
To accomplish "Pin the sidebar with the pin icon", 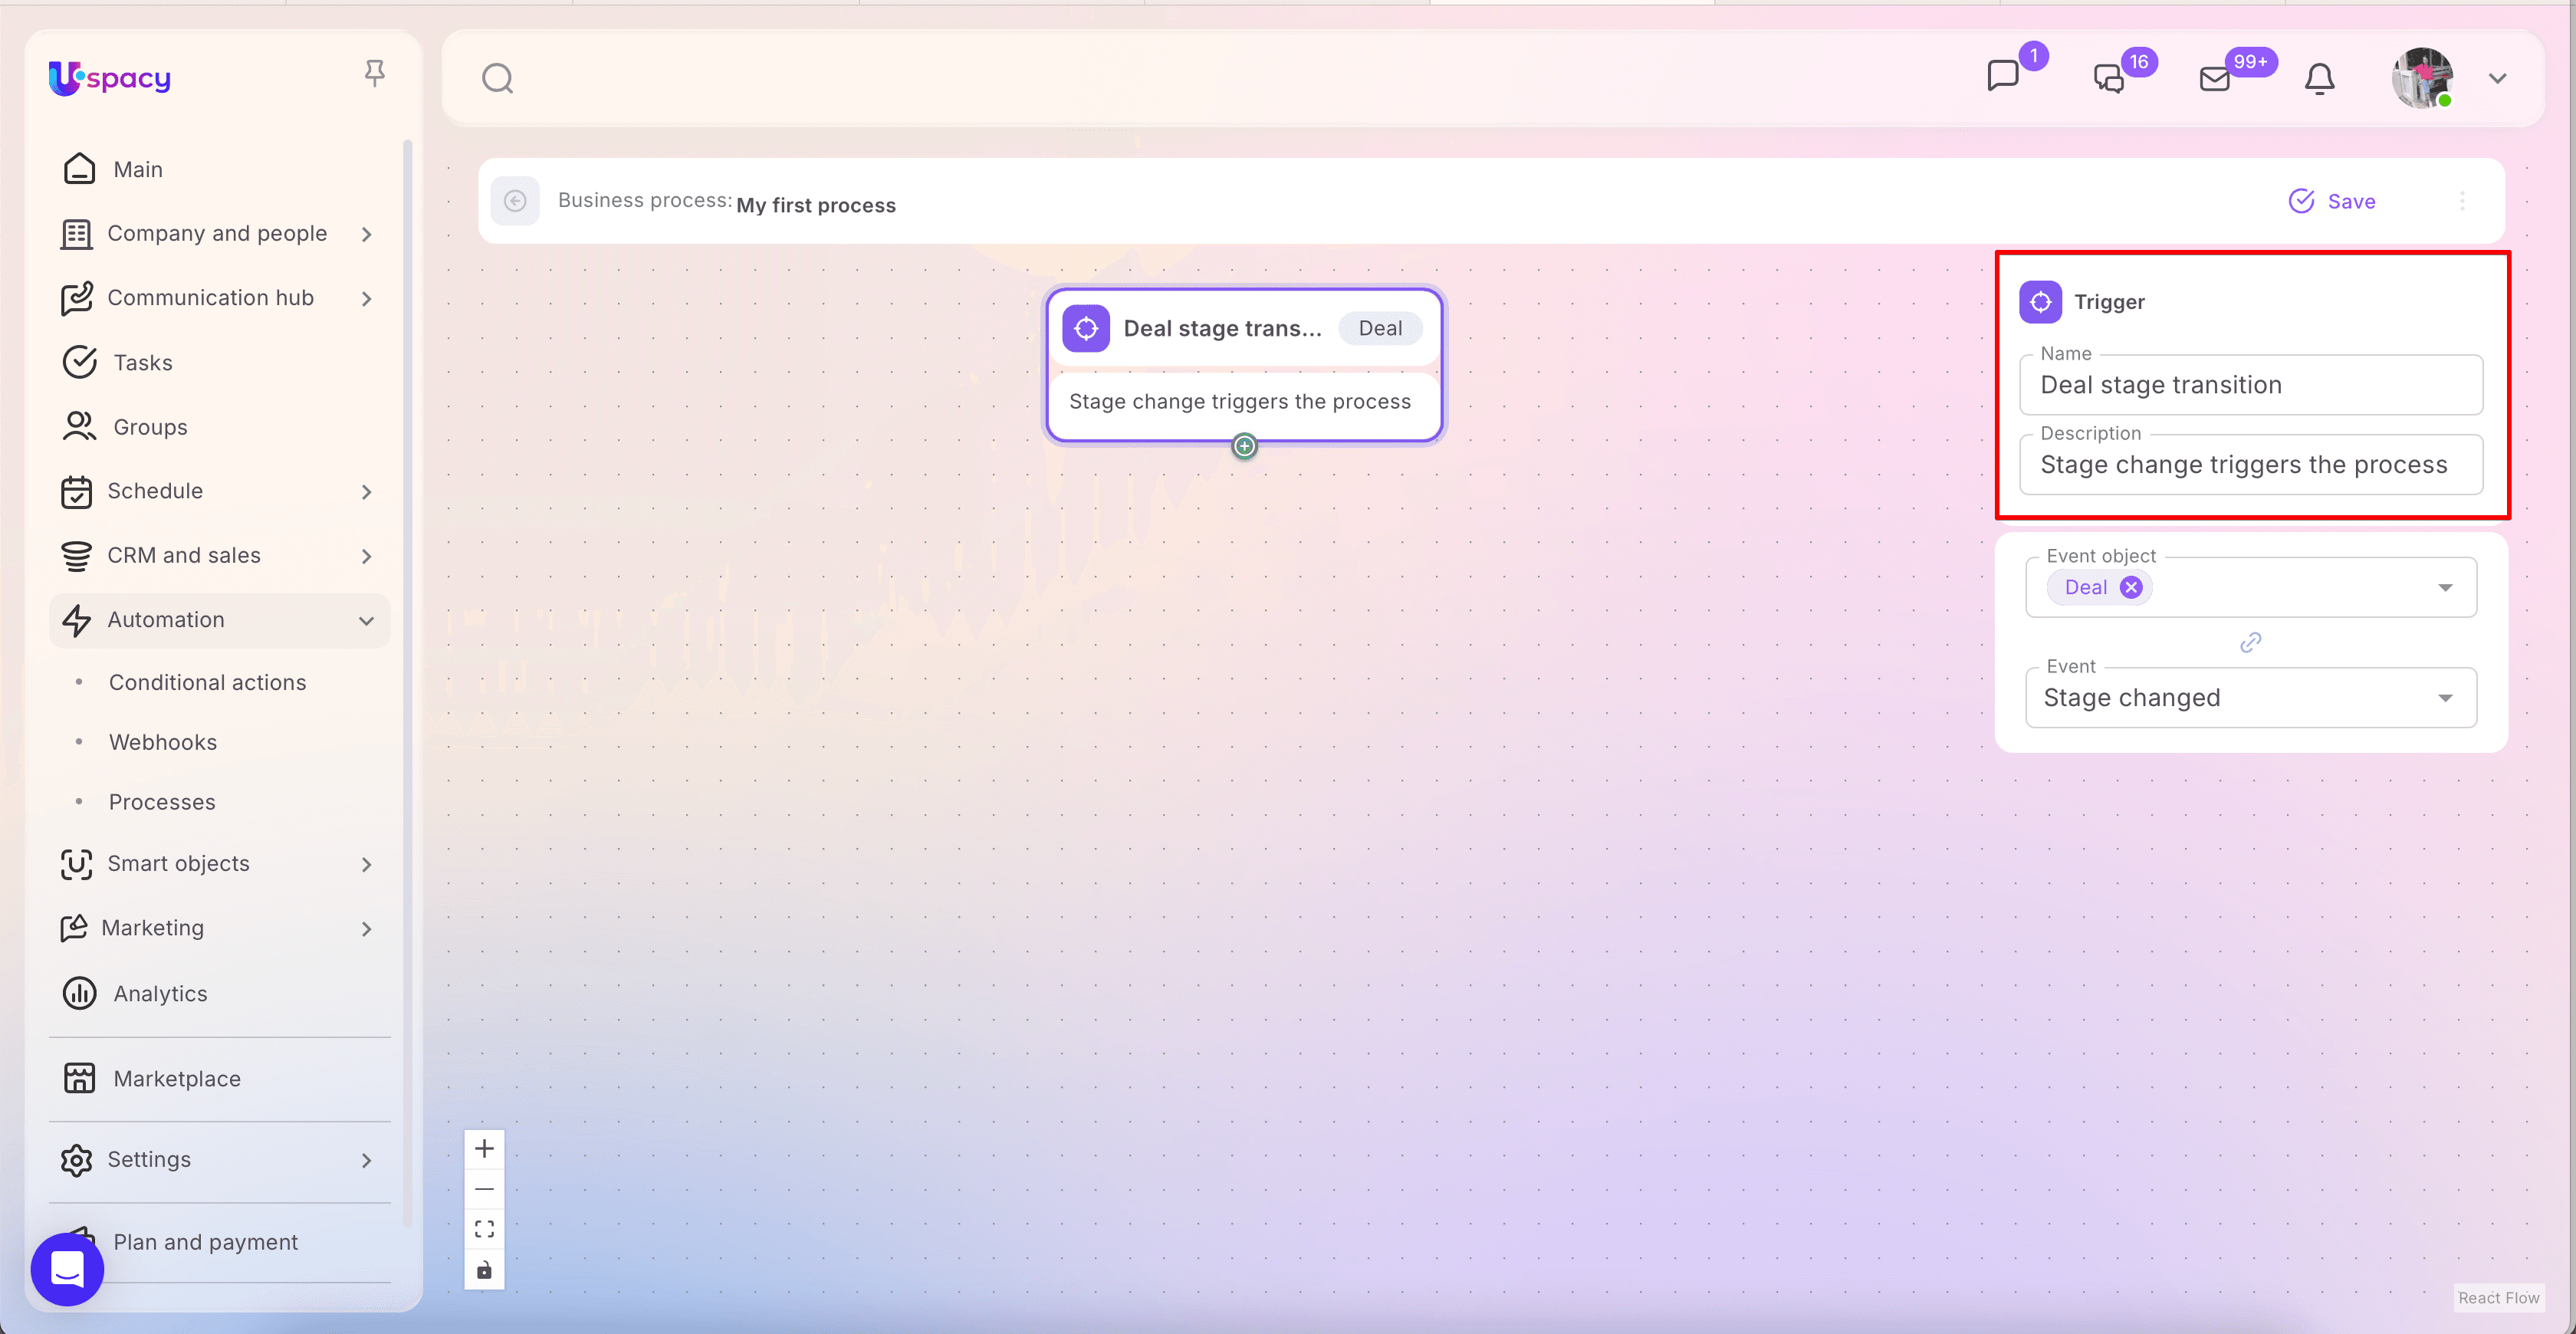I will (x=374, y=73).
